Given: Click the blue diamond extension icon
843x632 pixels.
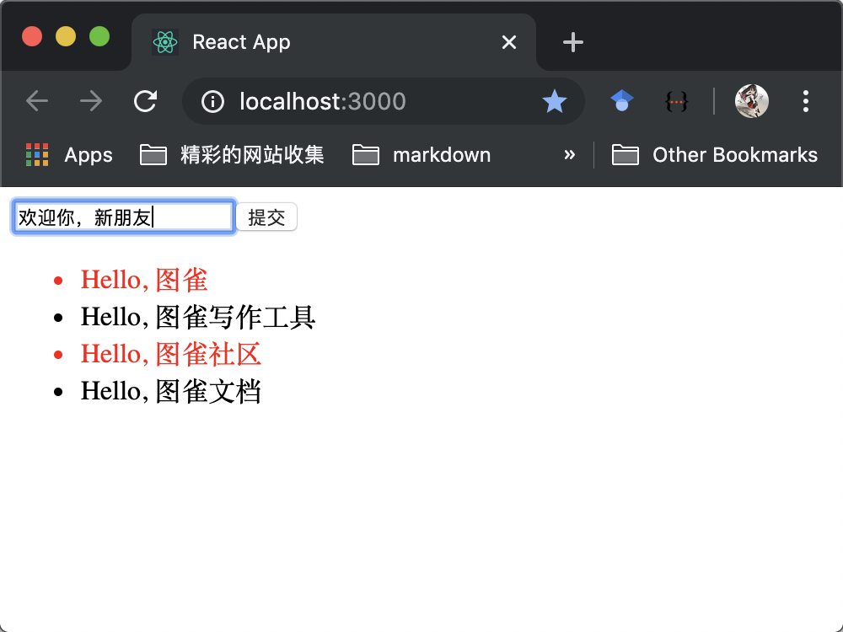Looking at the screenshot, I should click(x=621, y=100).
